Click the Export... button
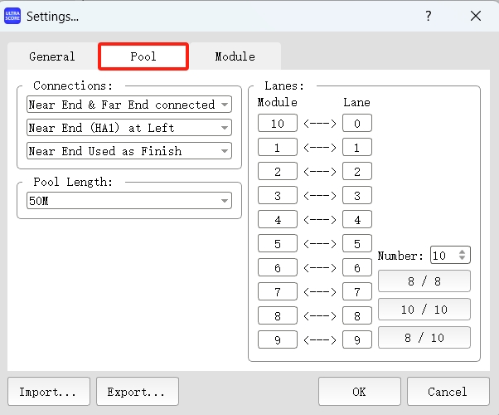 [x=137, y=392]
